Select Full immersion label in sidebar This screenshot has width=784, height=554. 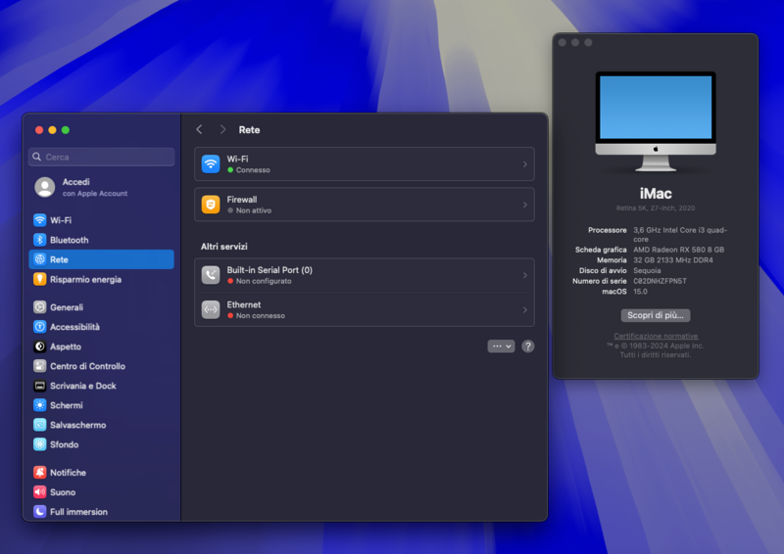click(78, 512)
